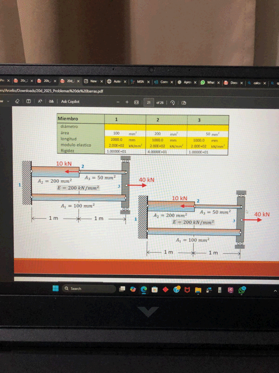Viewport: 279px width, 373px height.
Task: Launch Copilot from the taskbar
Action: point(133,289)
